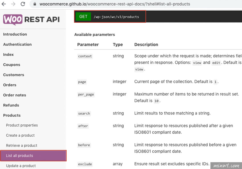Click the exclude parameter name
The width and height of the screenshot is (242, 169).
click(85, 164)
